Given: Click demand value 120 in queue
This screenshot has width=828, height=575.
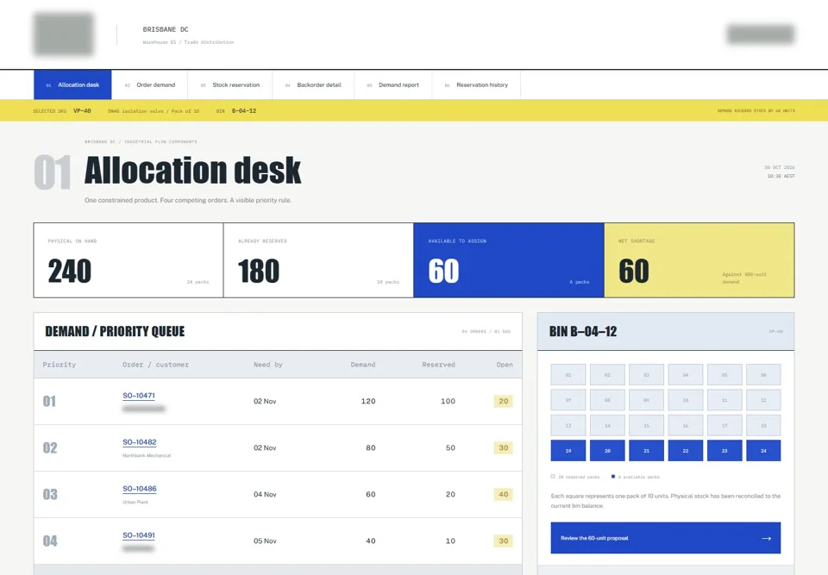Looking at the screenshot, I should coord(368,401).
